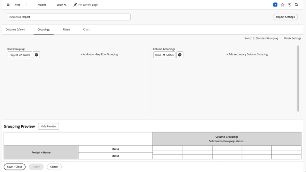
Task: Click Project » Name preview cell
Action: click(x=41, y=152)
